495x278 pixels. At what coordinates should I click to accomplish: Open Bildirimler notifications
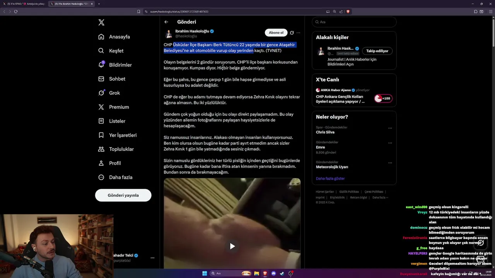pyautogui.click(x=115, y=65)
